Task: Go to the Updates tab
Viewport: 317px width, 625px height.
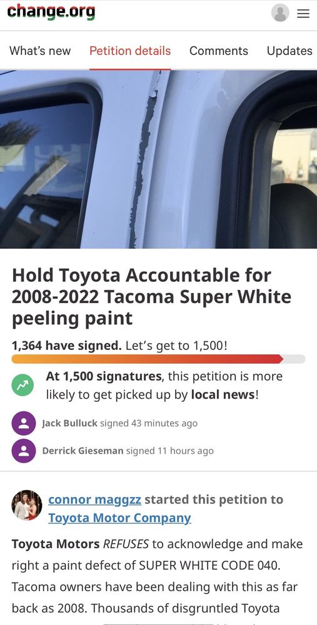Action: click(x=289, y=51)
